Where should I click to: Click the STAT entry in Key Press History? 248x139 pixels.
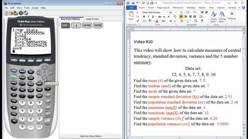(65, 25)
